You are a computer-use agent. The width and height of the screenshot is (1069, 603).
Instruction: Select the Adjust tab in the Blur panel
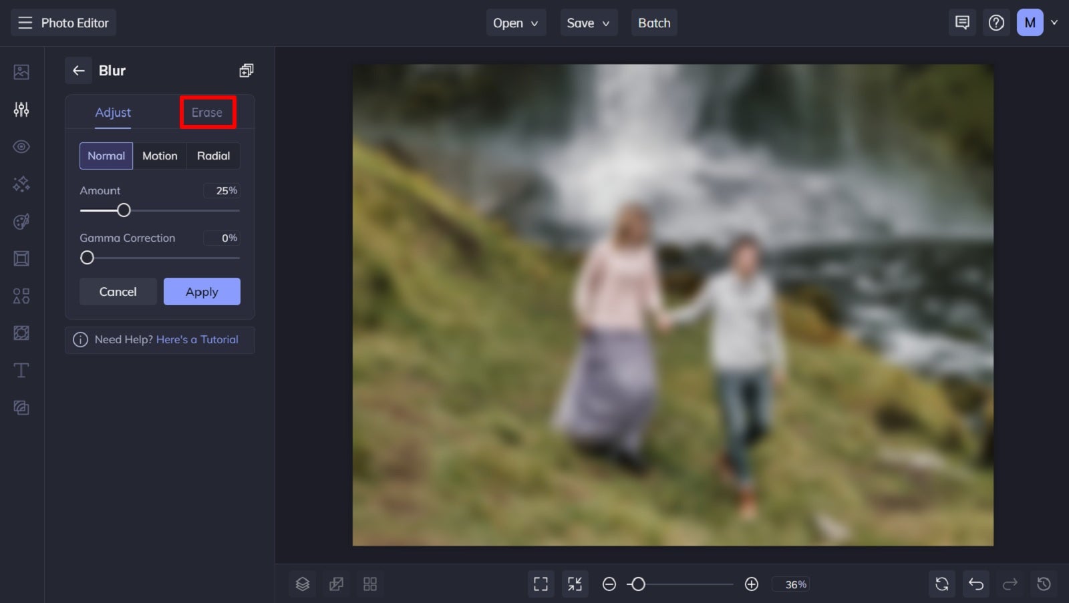(x=113, y=112)
